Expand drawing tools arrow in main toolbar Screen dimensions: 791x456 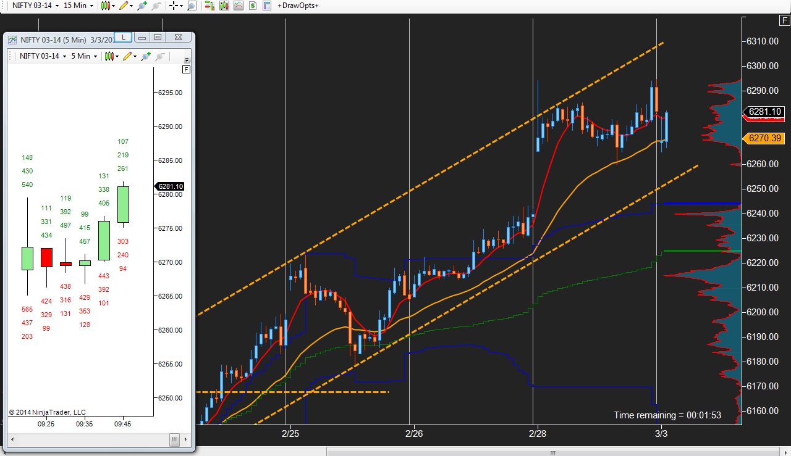click(x=132, y=6)
